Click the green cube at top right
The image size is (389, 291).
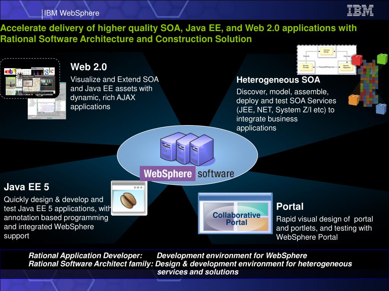tap(382, 58)
